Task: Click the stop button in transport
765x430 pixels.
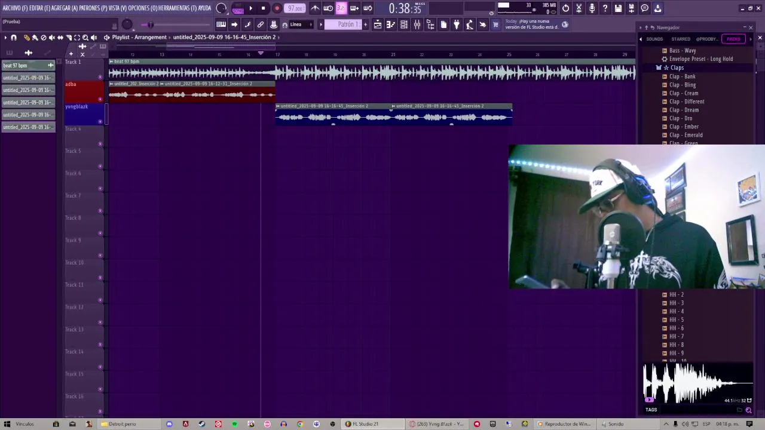Action: pos(264,8)
